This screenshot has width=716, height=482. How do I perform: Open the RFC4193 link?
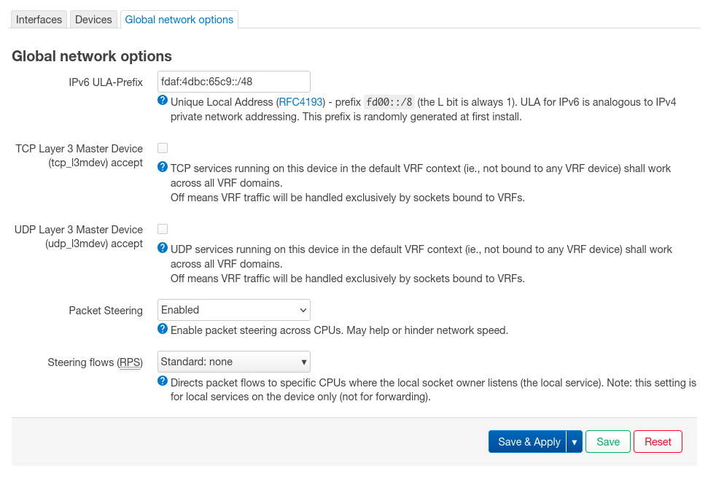(x=300, y=102)
